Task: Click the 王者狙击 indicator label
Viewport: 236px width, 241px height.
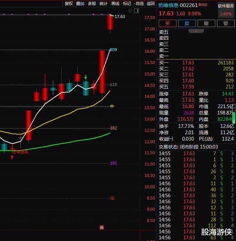Action: 20,152
